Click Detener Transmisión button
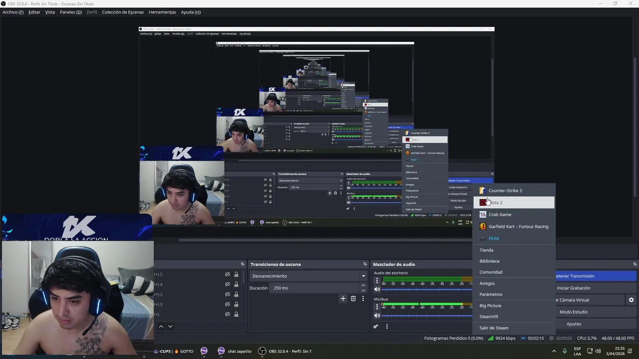The height and width of the screenshot is (359, 639). coord(596,276)
